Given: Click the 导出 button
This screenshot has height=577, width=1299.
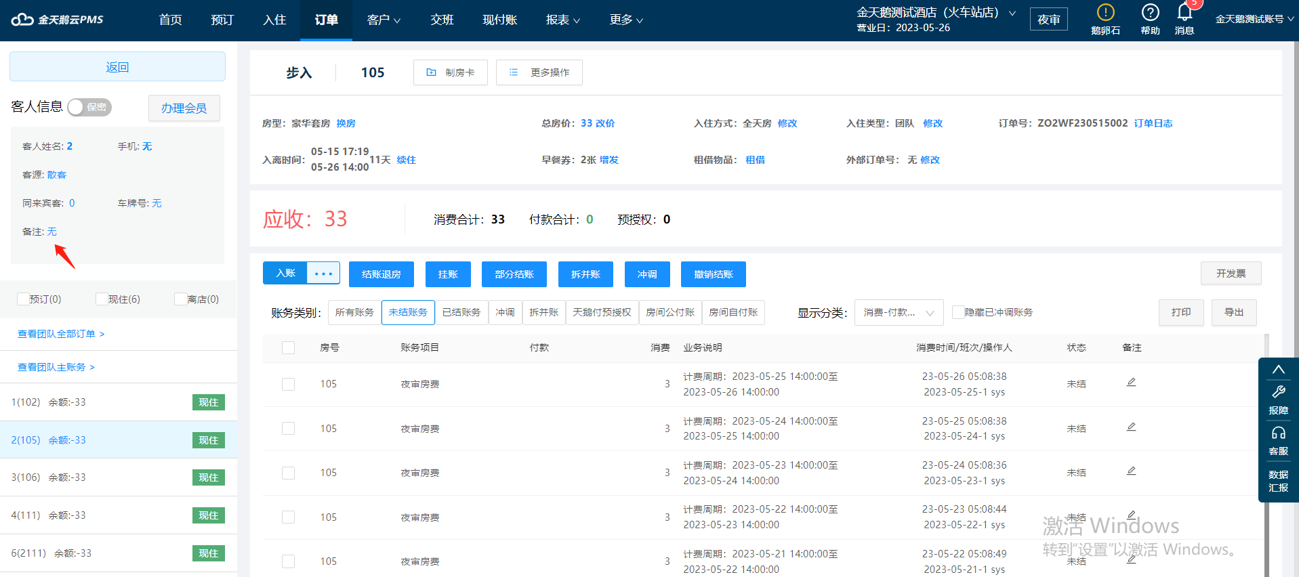Looking at the screenshot, I should [x=1234, y=312].
